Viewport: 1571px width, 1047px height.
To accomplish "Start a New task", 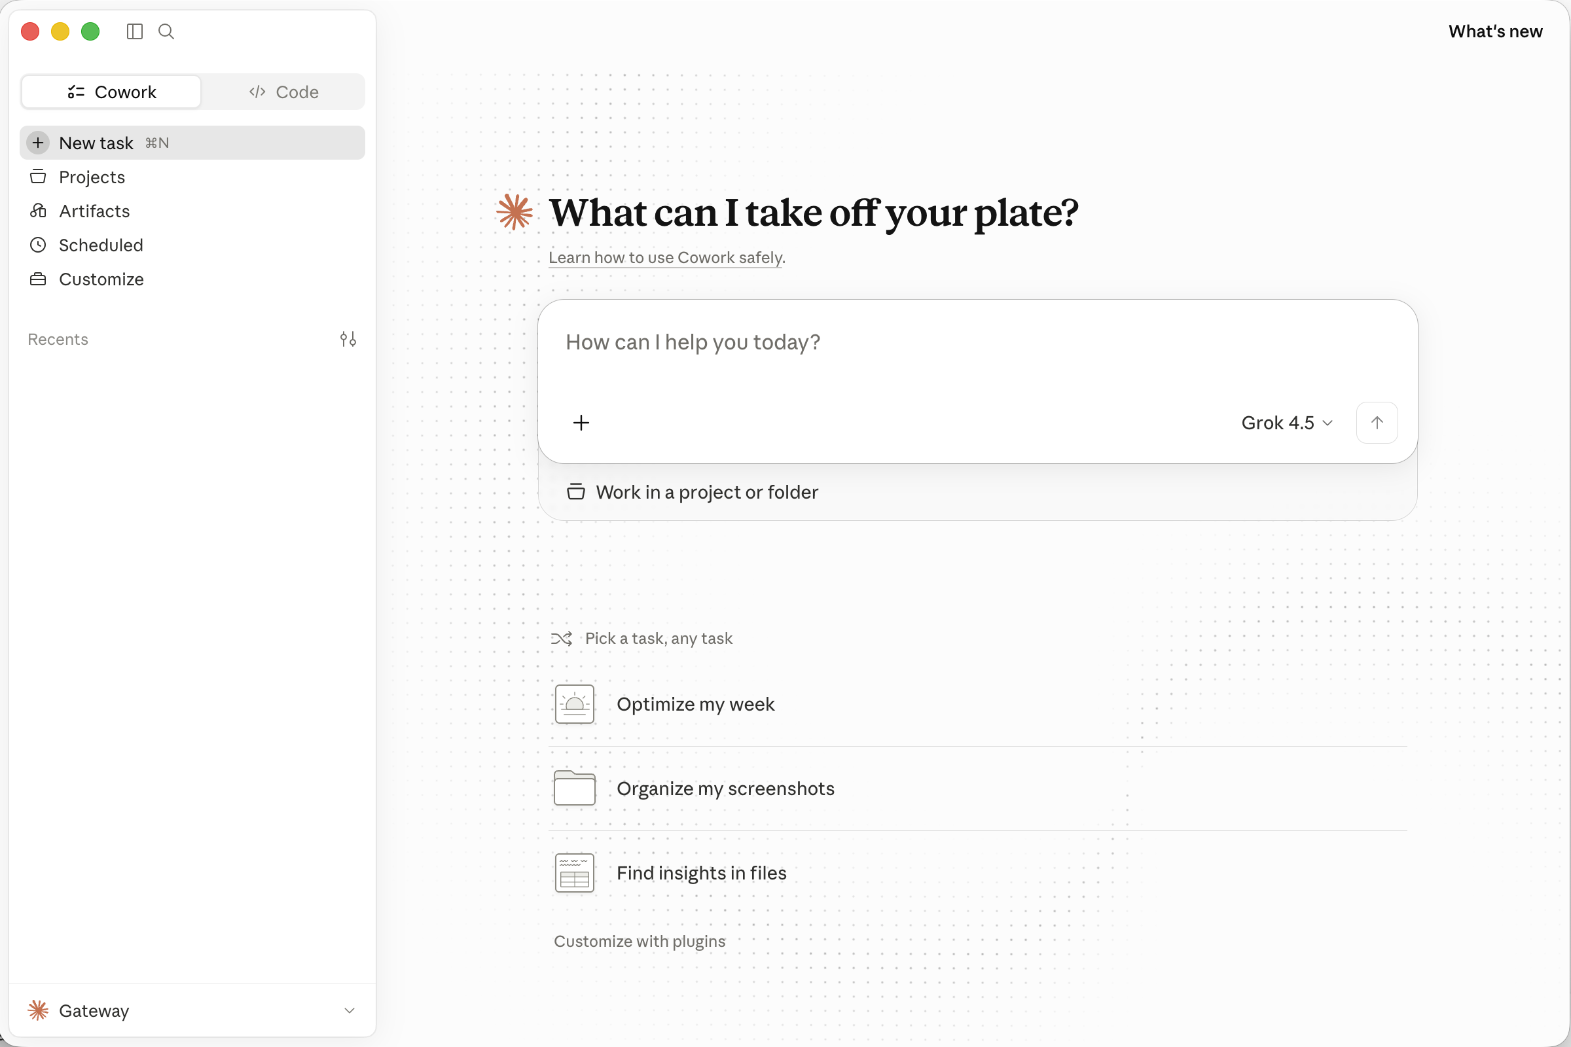I will click(192, 143).
